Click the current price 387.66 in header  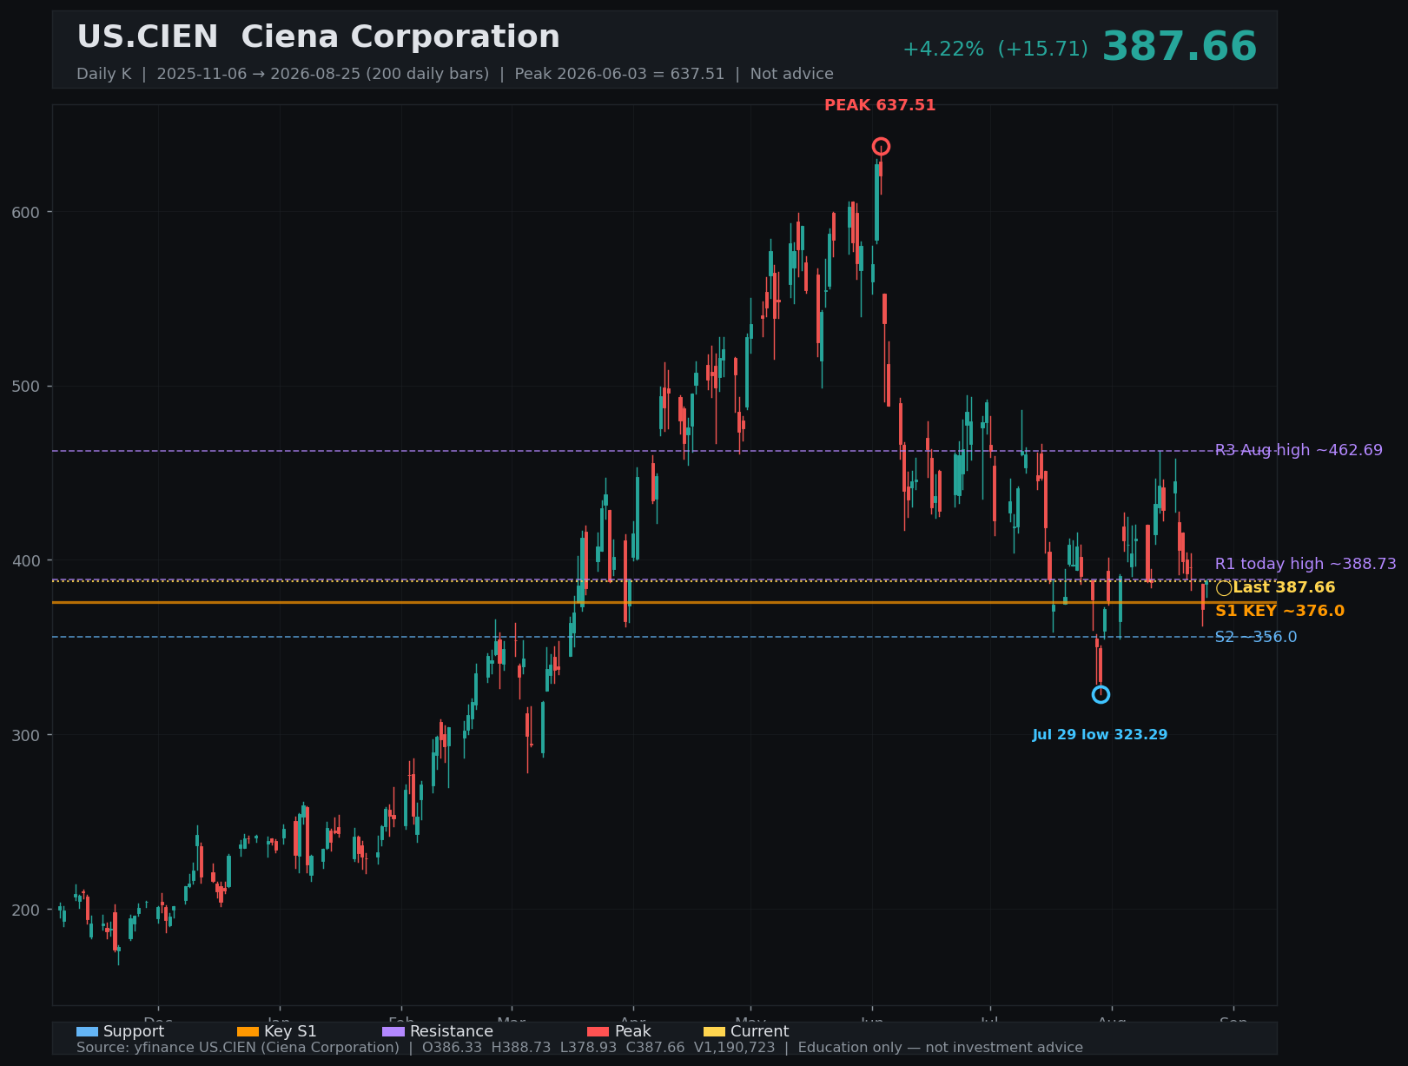[1179, 47]
